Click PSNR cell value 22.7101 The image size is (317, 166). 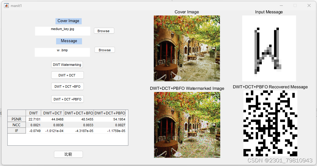[33, 119]
